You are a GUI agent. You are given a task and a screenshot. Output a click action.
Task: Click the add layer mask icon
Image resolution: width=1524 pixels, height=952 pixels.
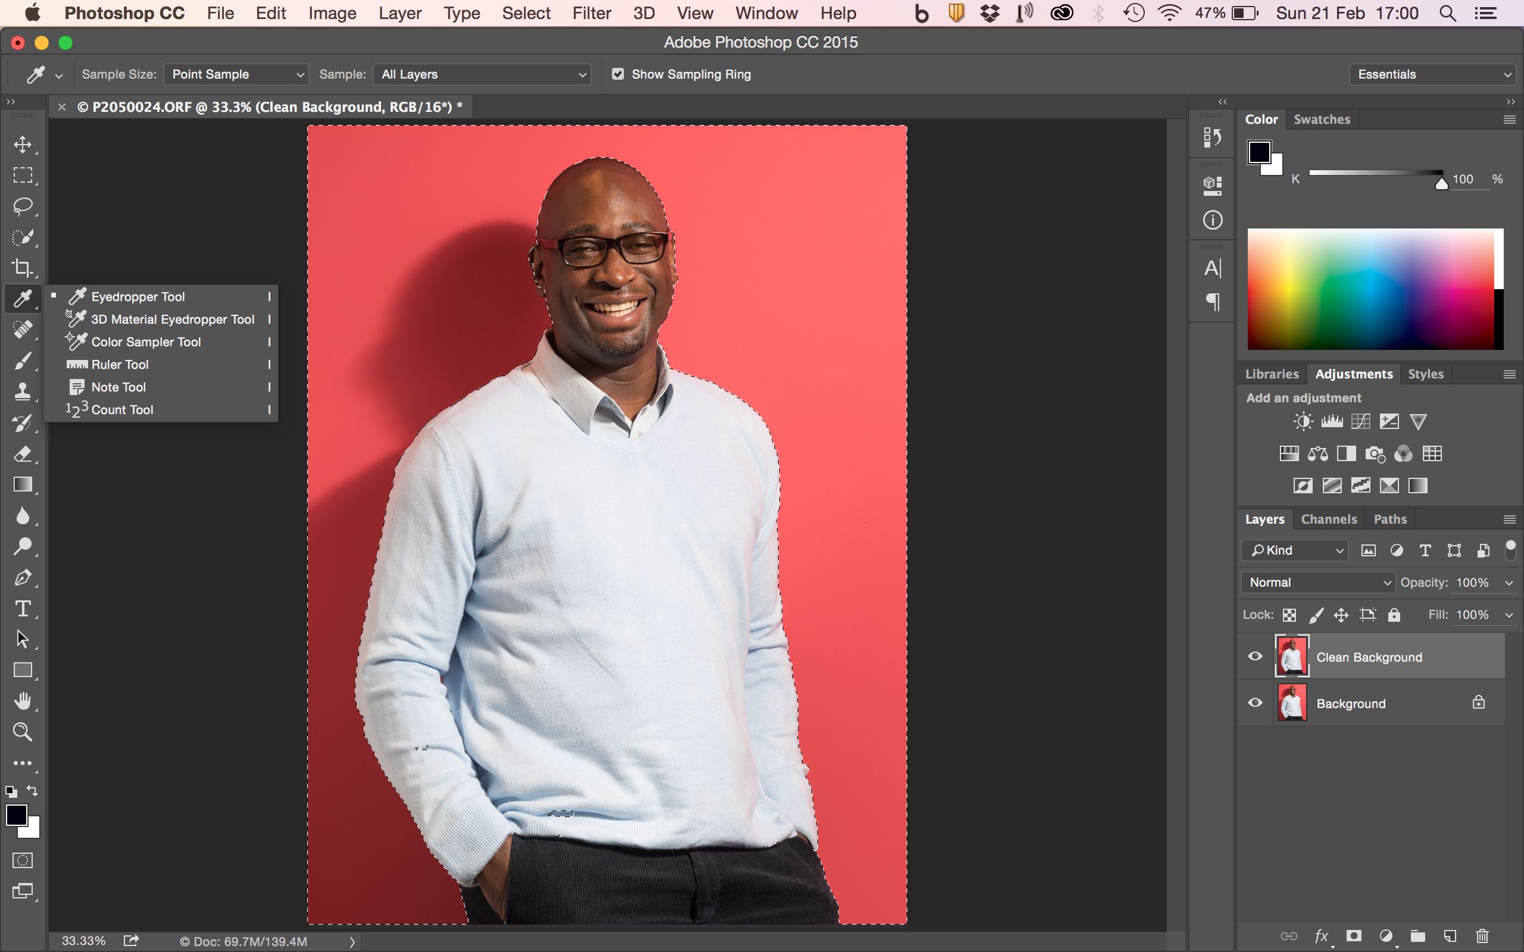(x=1353, y=937)
